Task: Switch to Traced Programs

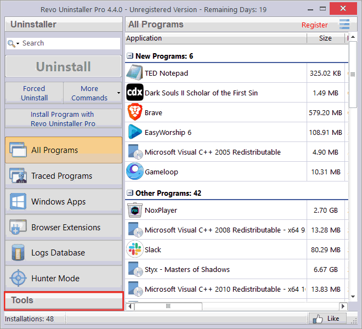Action: [64, 175]
